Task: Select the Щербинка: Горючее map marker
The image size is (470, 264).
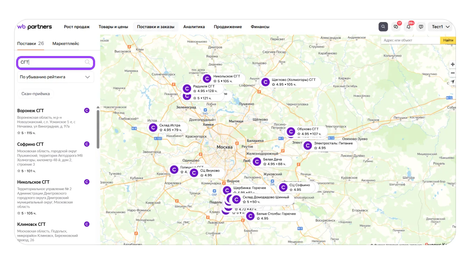Action: tap(247, 190)
